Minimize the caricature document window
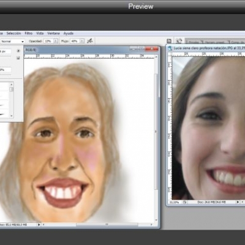This screenshot has width=245, height=245. [134, 49]
